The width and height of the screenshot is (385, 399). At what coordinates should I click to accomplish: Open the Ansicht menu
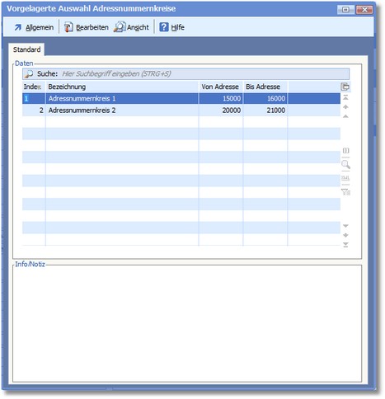pos(131,27)
